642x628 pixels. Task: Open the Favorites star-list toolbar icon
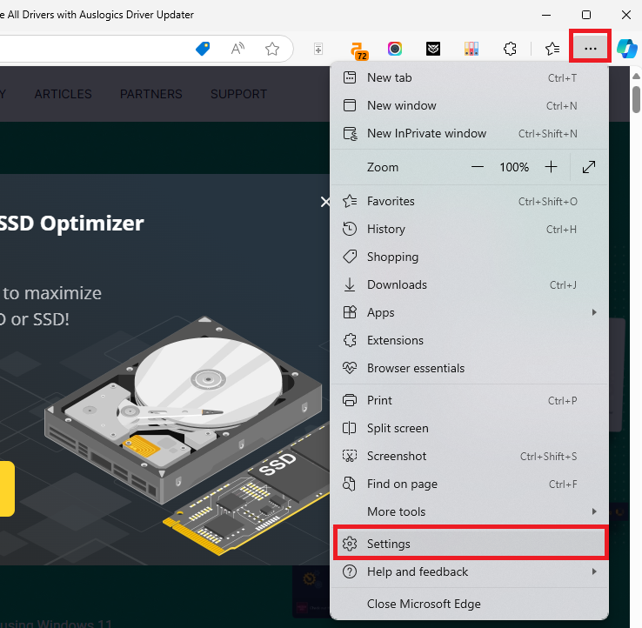point(552,49)
